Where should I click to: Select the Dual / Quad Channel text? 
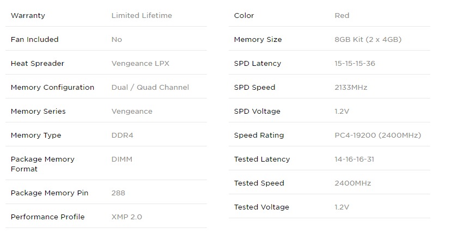point(150,88)
